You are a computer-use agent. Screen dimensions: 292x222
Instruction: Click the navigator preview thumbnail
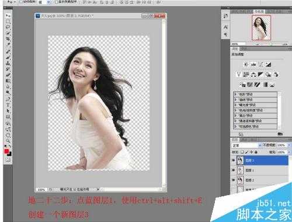pos(261,27)
